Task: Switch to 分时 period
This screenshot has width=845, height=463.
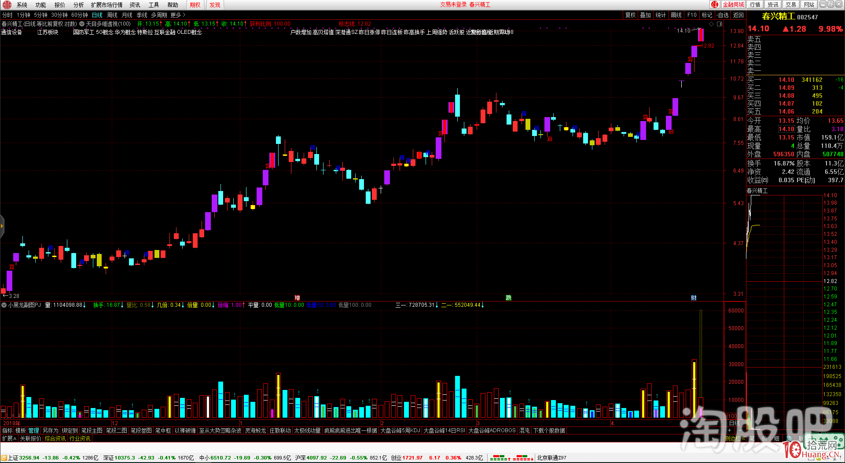Action: point(7,15)
